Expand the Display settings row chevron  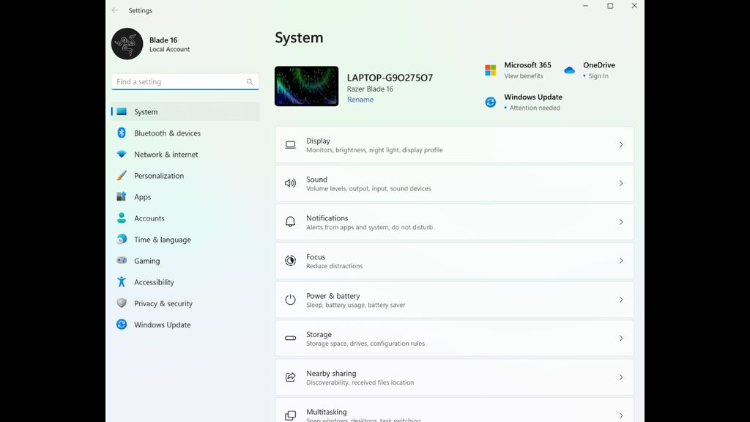pos(620,144)
